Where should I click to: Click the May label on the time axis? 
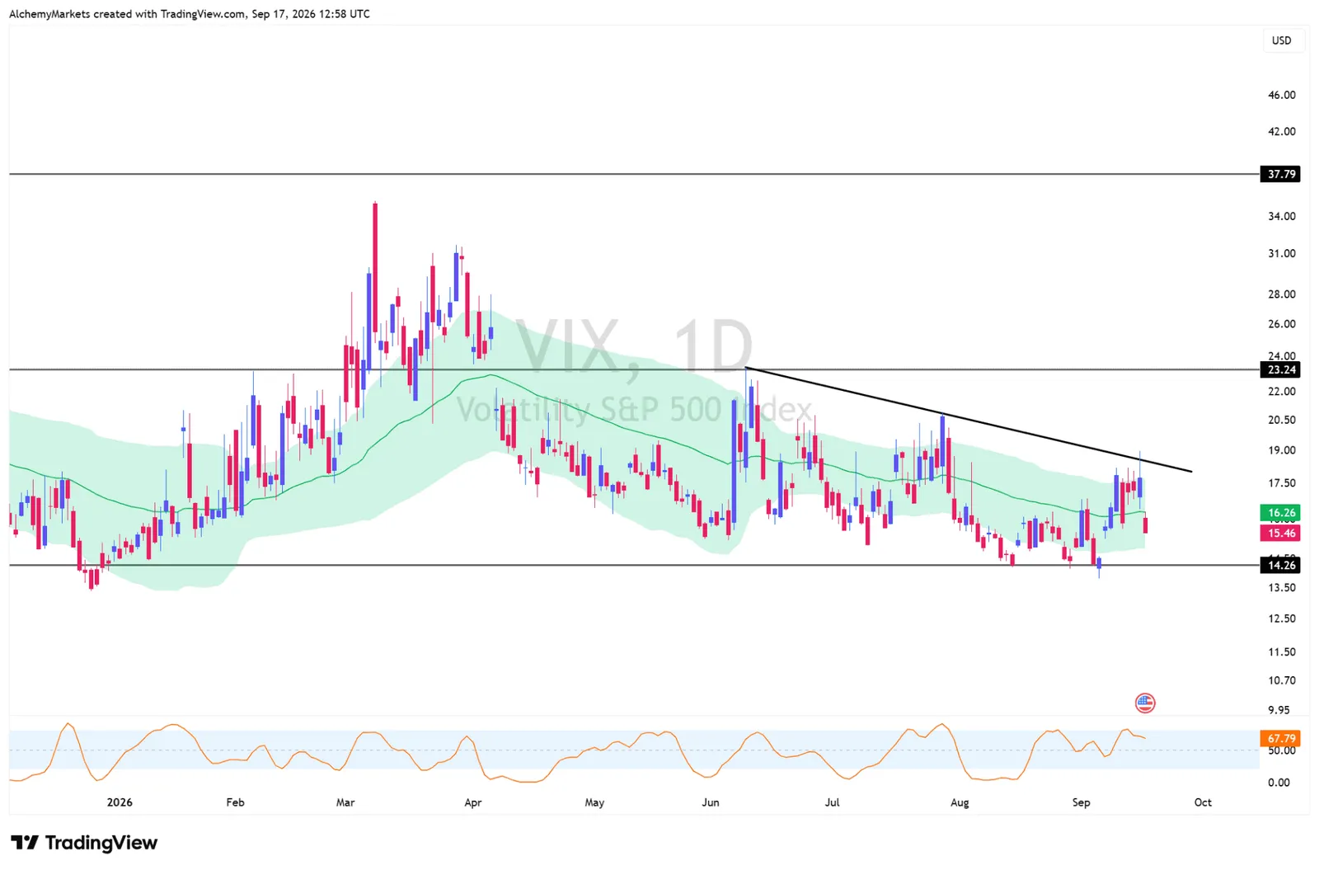coord(594,802)
